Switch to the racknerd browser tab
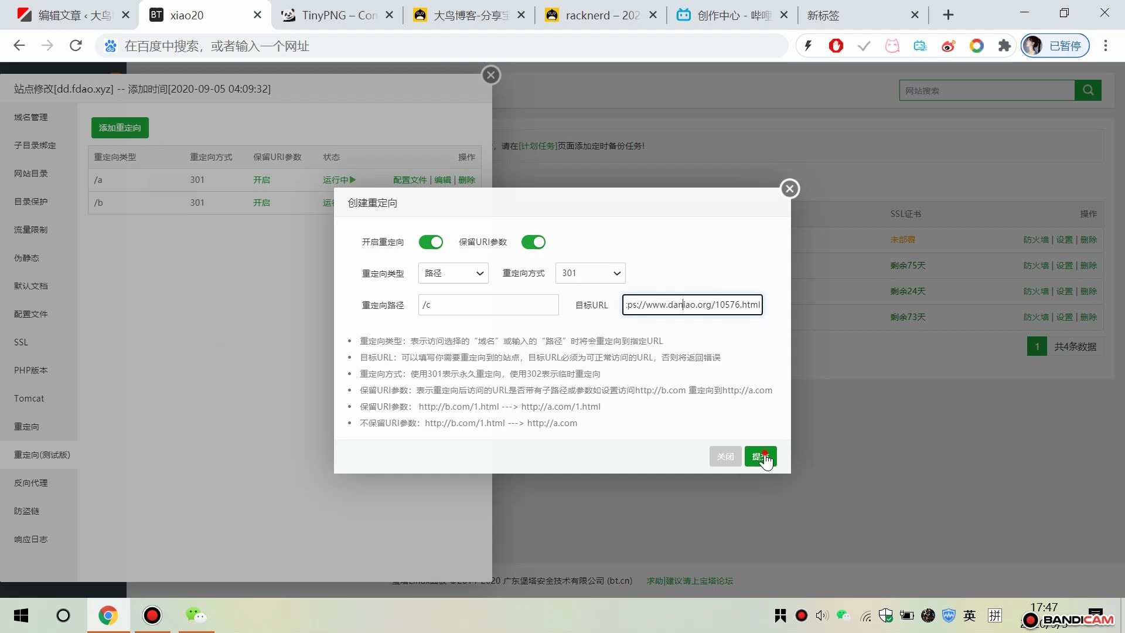 (602, 15)
